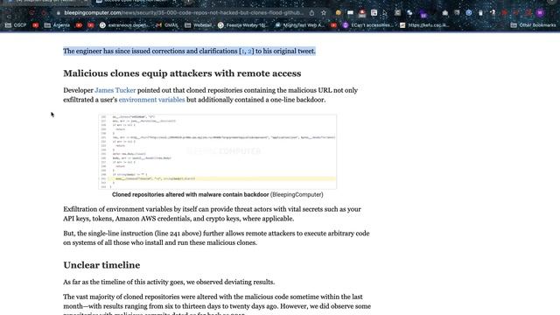This screenshot has height=315, width=560.
Task: Switch to the second browser tab
Action: [x=135, y=2]
